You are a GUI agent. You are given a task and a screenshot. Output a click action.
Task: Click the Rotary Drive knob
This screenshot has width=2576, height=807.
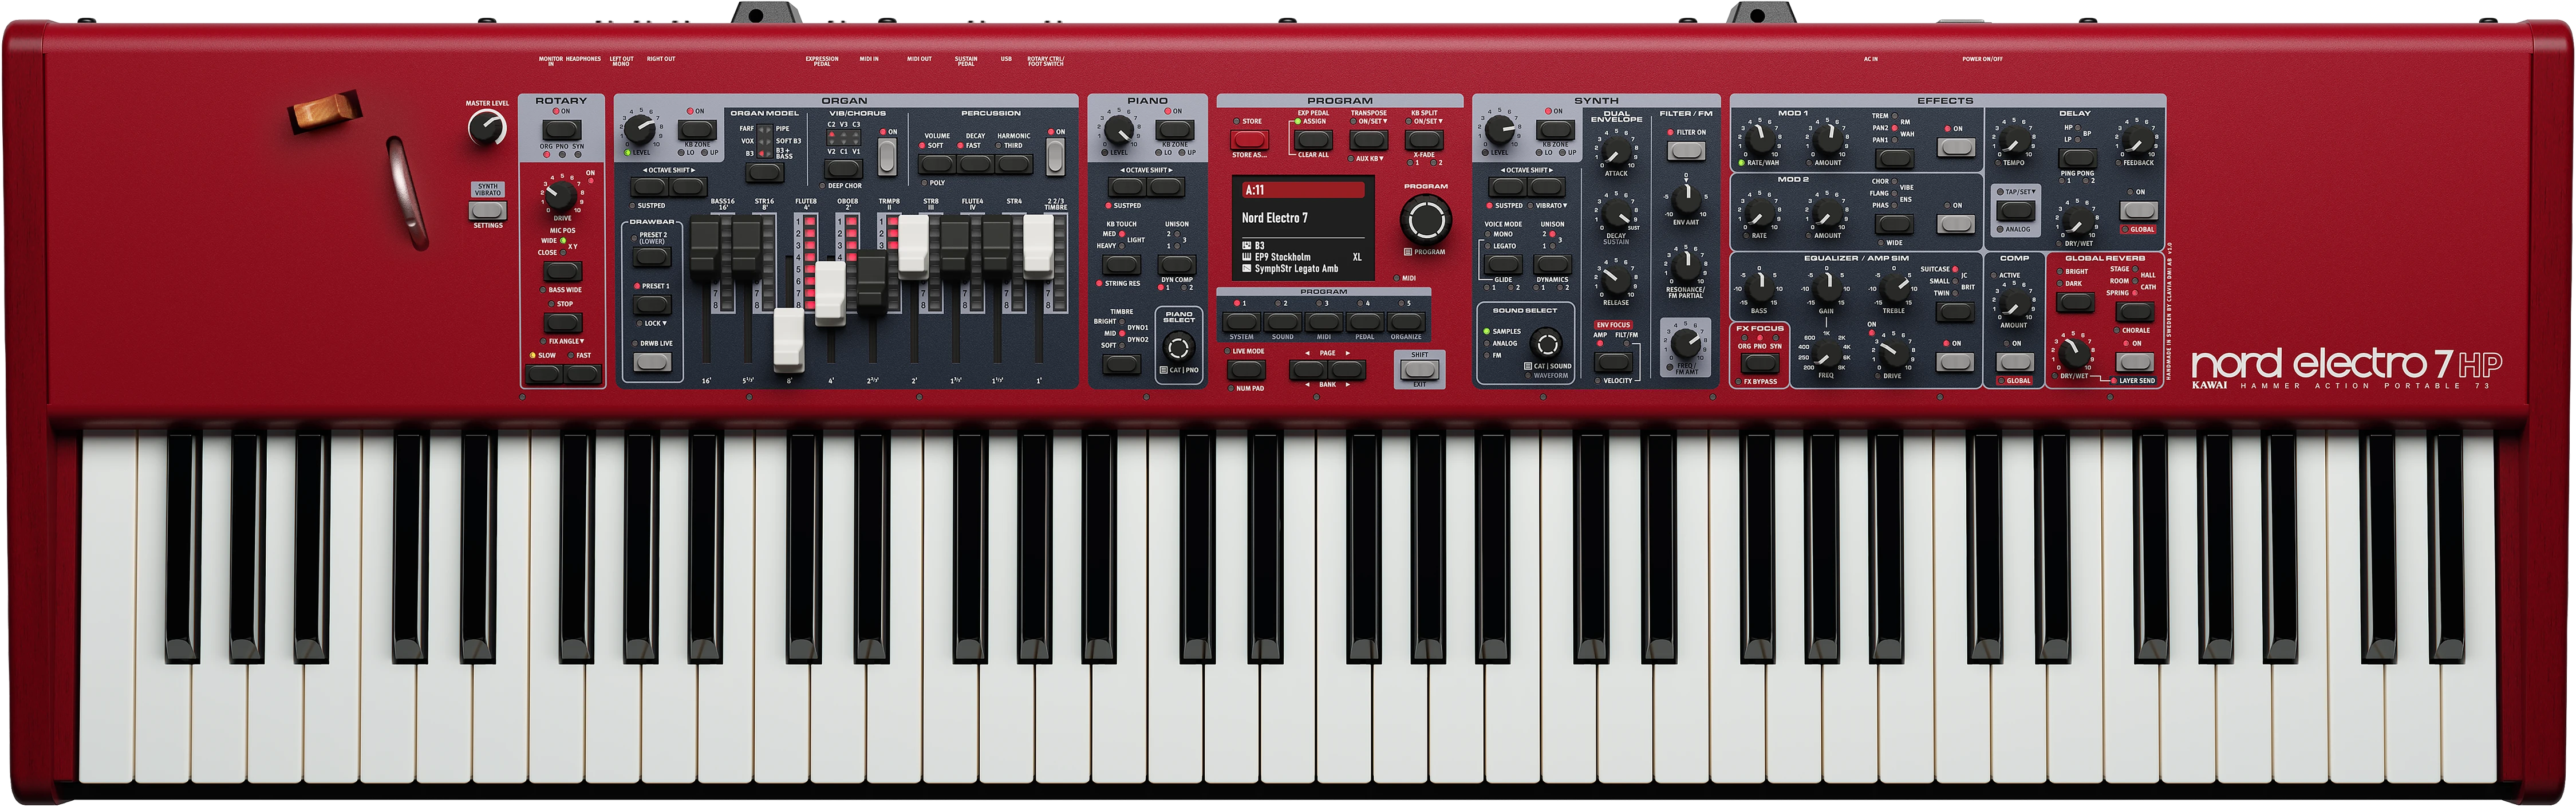(561, 196)
